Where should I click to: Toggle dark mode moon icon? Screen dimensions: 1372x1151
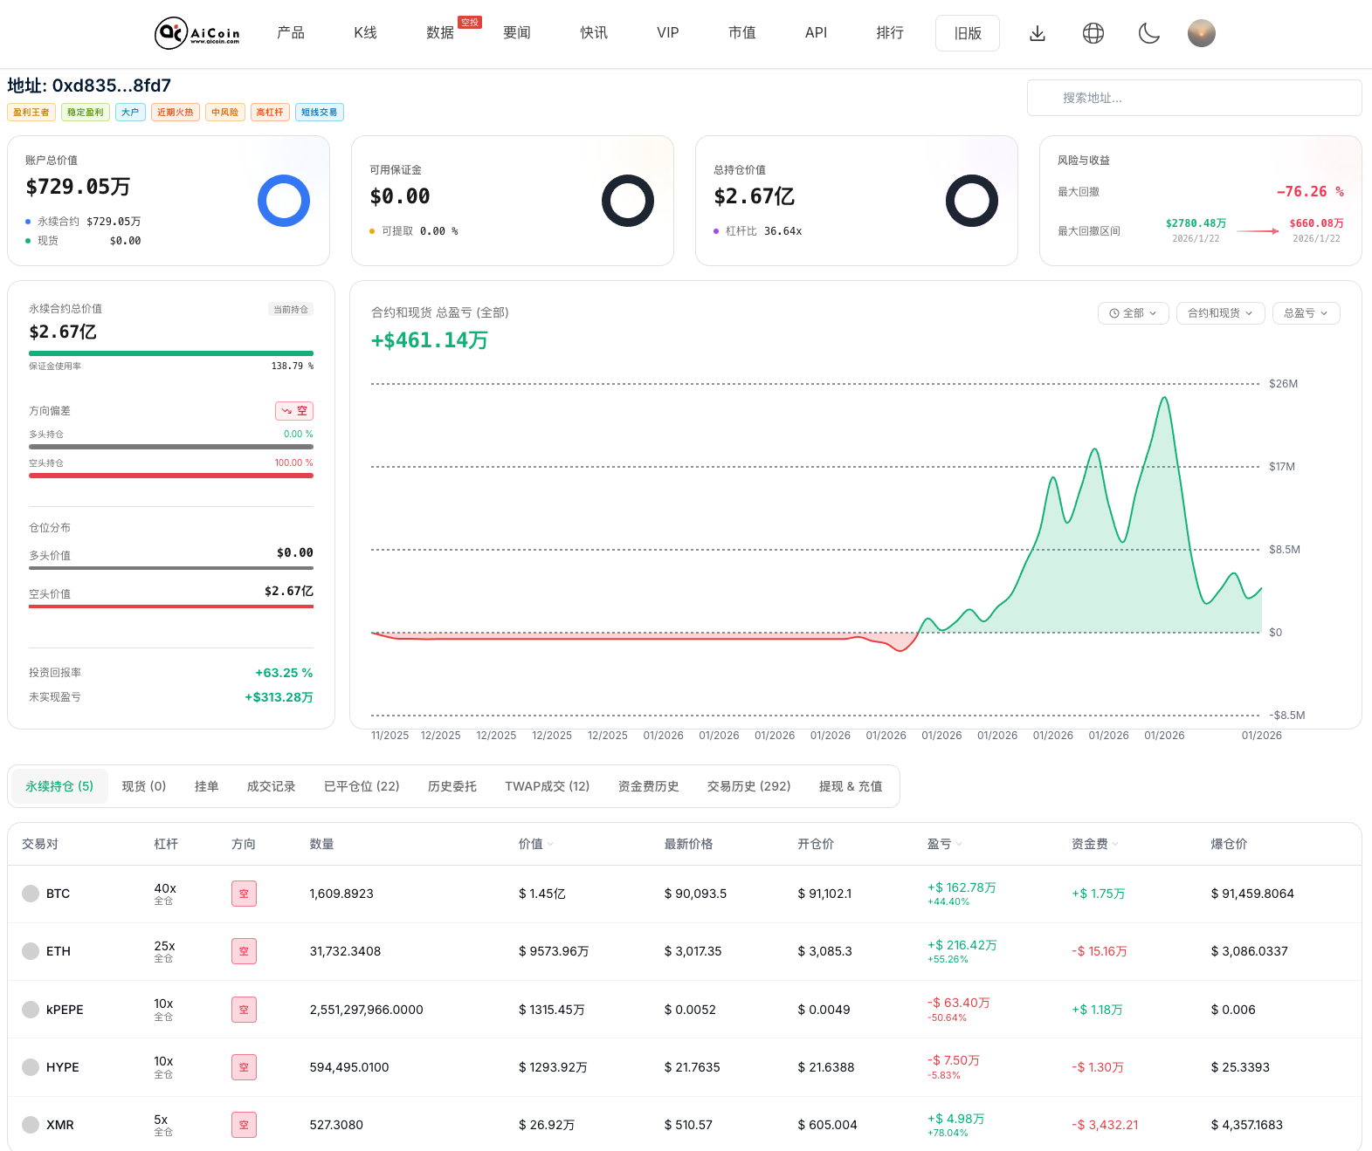click(x=1149, y=33)
